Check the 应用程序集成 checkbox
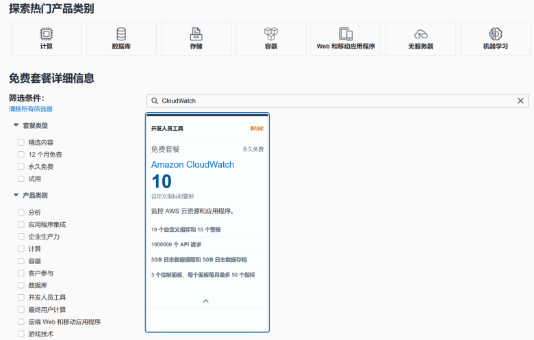 pyautogui.click(x=21, y=224)
